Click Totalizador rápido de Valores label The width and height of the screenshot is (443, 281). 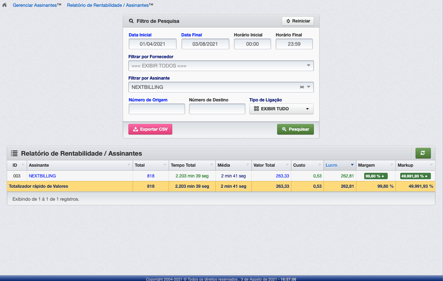(39, 186)
